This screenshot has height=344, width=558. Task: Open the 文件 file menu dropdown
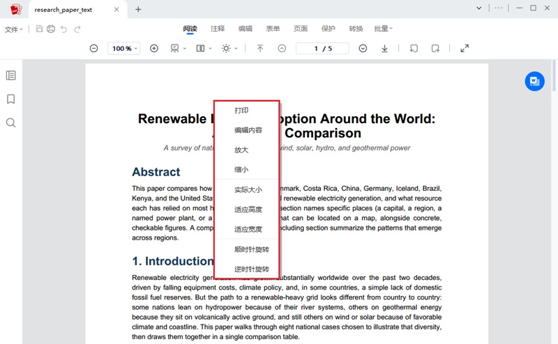pyautogui.click(x=13, y=29)
